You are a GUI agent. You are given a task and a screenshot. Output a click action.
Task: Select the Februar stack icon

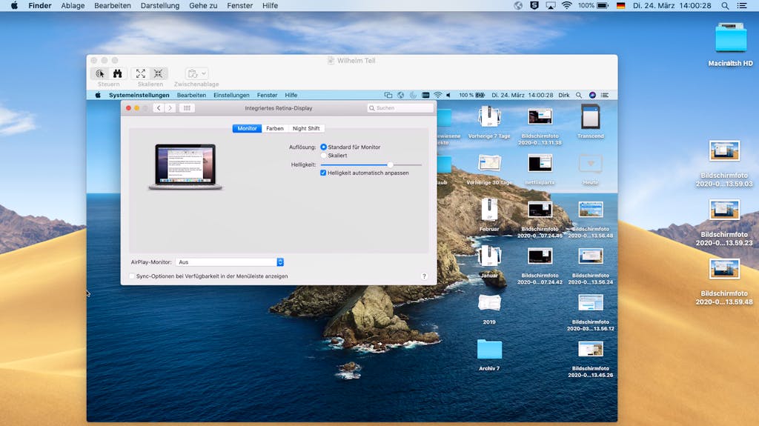pos(489,210)
